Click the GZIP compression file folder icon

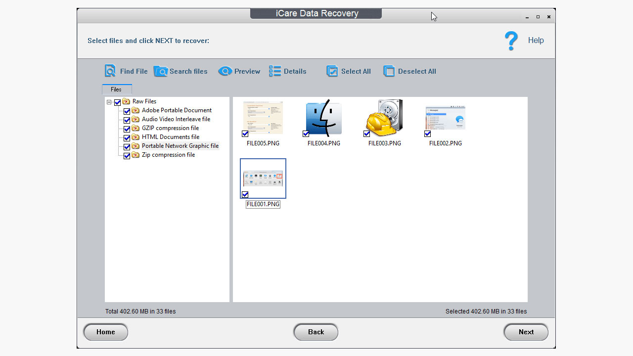coord(136,128)
